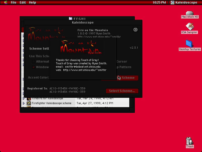Select the Firefighter Kaleidoscope scheme file icon
The image size is (202, 152).
coord(29,103)
